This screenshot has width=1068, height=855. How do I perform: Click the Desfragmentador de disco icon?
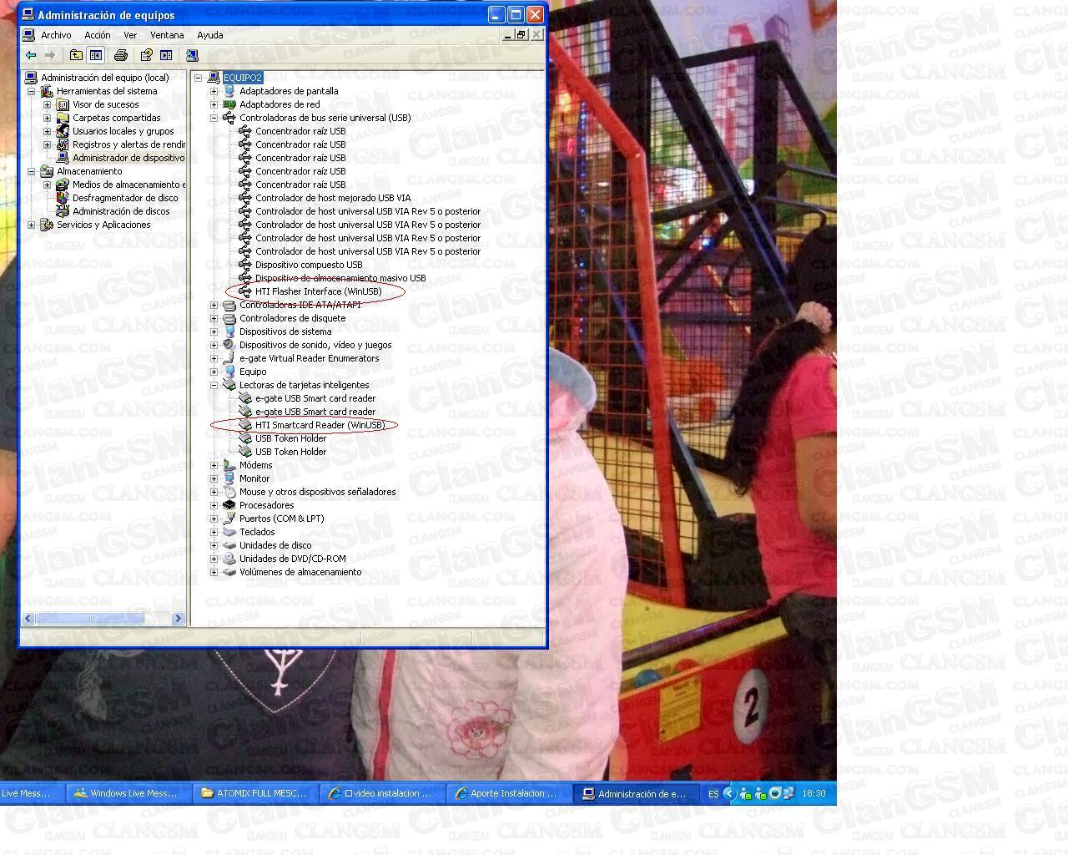pos(63,198)
